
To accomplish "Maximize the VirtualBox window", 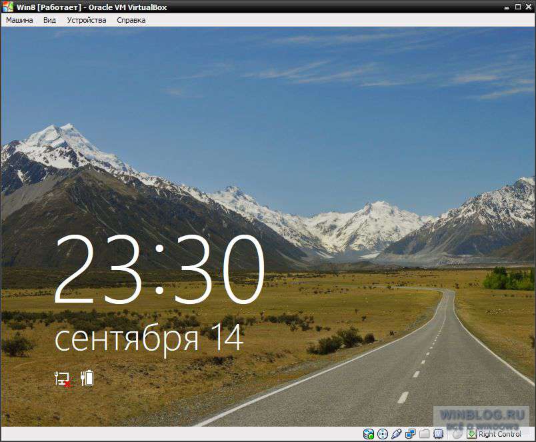I will [x=518, y=7].
